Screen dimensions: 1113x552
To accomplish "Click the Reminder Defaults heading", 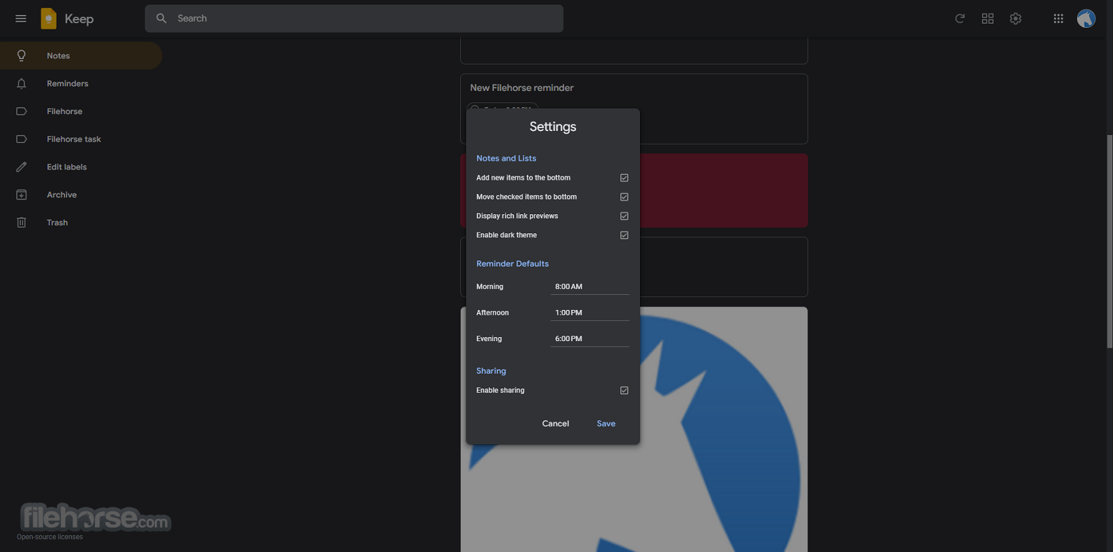I will pyautogui.click(x=512, y=264).
